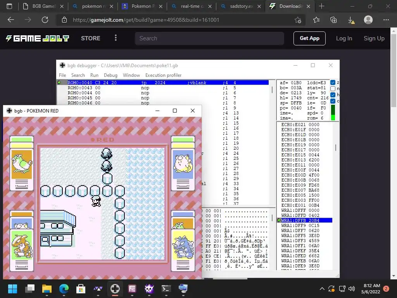The width and height of the screenshot is (397, 298).
Task: Open the Search menu in bgb debugger
Action: click(x=78, y=75)
